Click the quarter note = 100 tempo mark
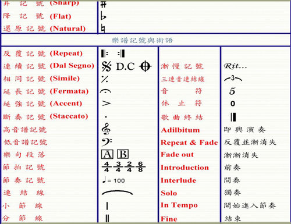Screen dimensions: 291x224 (113, 180)
